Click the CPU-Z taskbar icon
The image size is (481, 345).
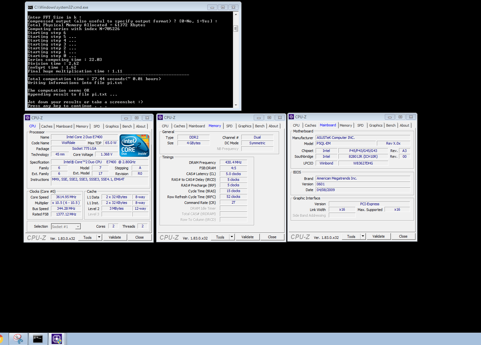pyautogui.click(x=57, y=339)
